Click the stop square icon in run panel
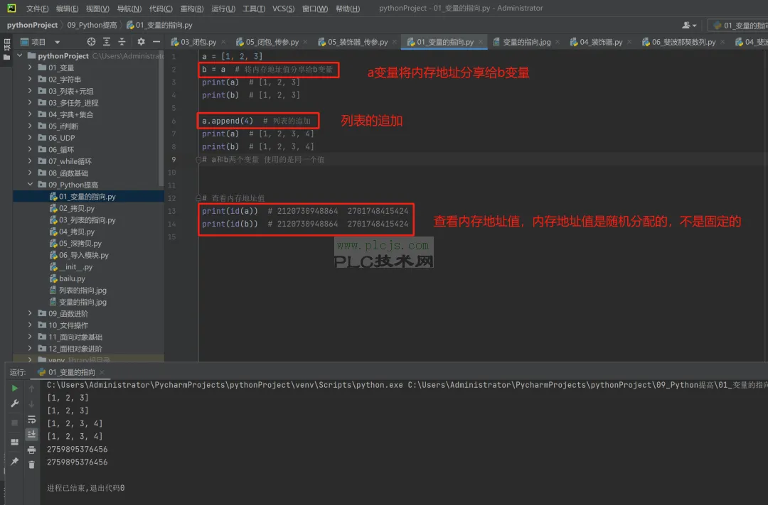768x505 pixels. point(15,423)
